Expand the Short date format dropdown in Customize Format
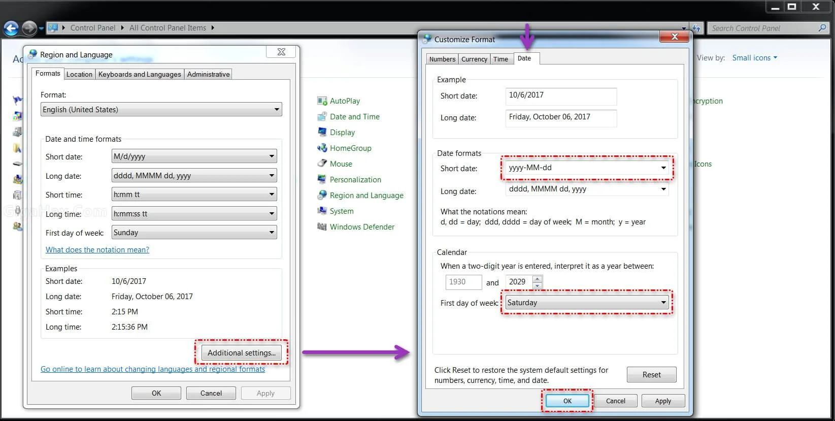 (663, 168)
